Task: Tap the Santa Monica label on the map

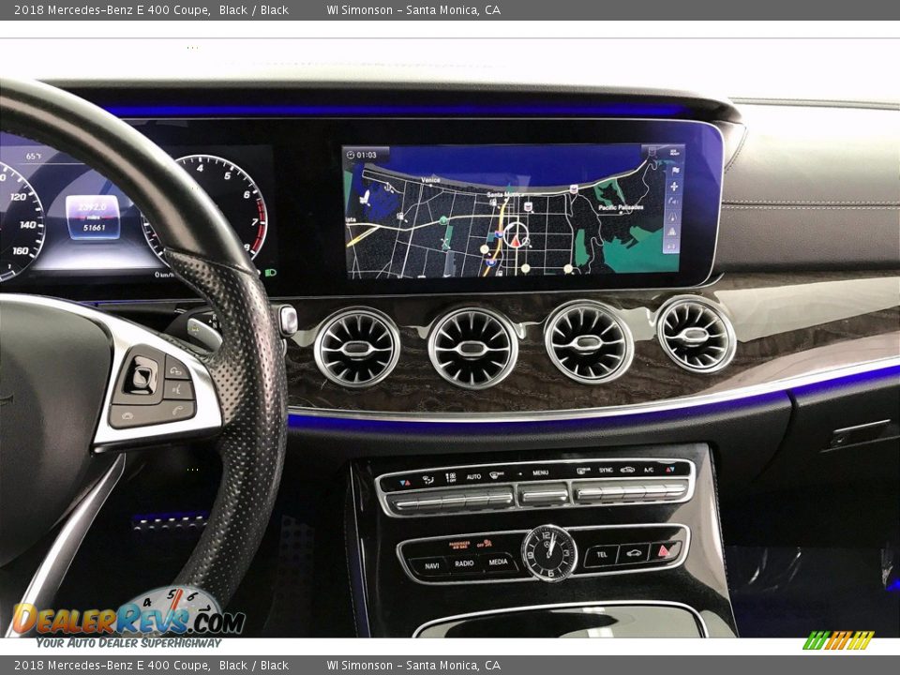Action: [x=503, y=195]
